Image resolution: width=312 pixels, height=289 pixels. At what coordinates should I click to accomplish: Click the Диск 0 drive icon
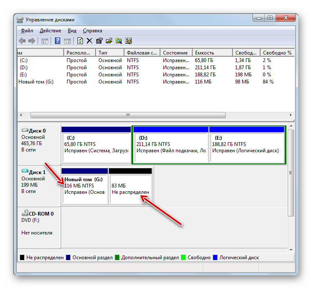(25, 130)
